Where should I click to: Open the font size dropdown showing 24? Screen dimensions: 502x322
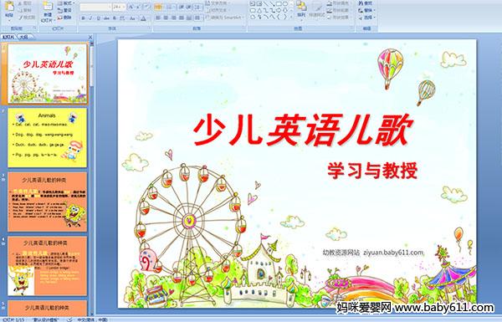119,7
